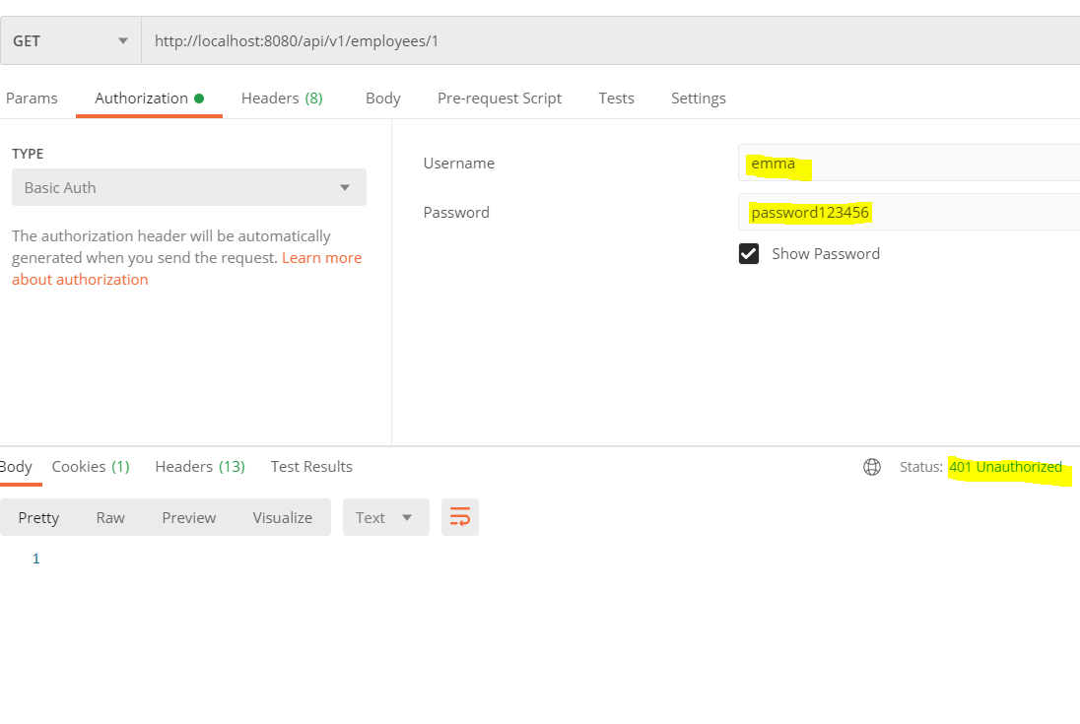
Task: Open the GET method dropdown
Action: pyautogui.click(x=70, y=40)
